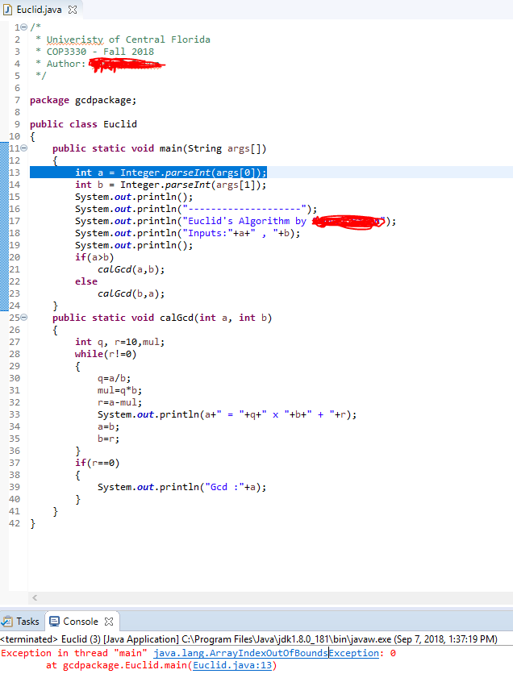Screen dimensions: 513x678
Task: Click the Tasks view icon
Action: [x=7, y=622]
